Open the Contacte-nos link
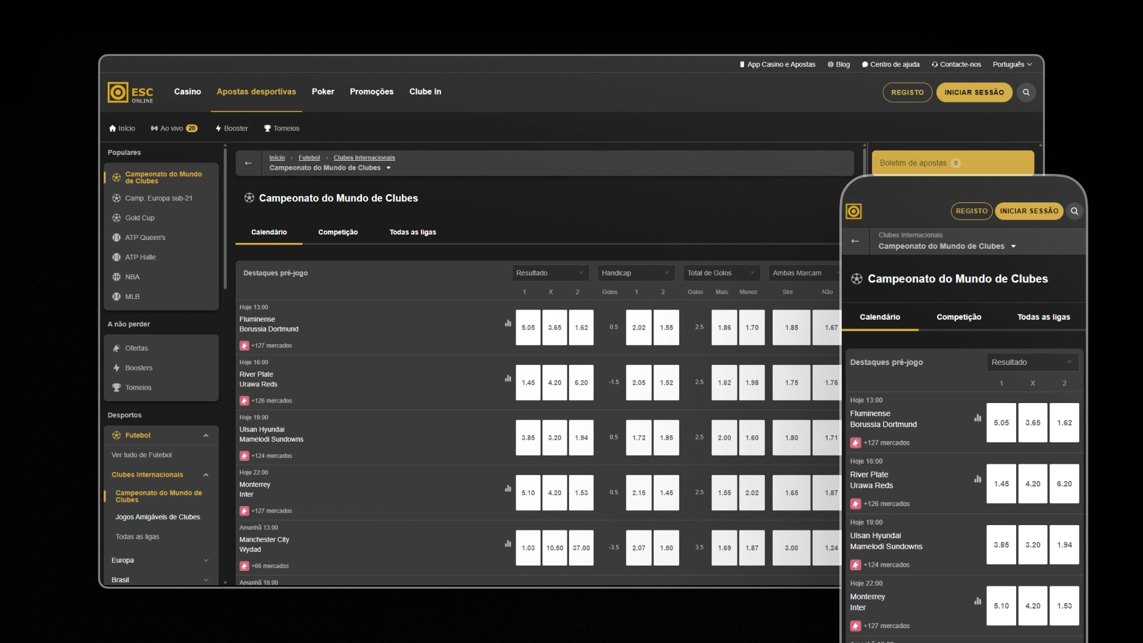The width and height of the screenshot is (1143, 643). click(956, 64)
